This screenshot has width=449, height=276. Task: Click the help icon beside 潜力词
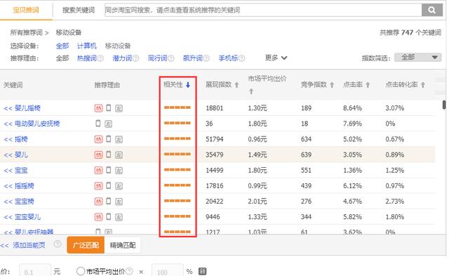click(x=136, y=58)
